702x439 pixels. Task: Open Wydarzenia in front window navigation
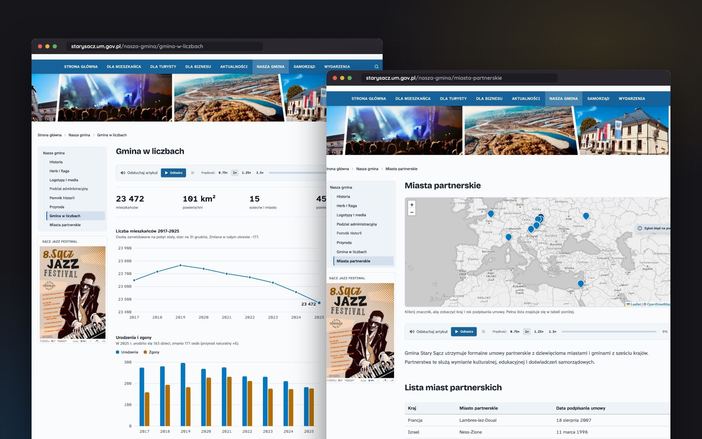coord(632,99)
